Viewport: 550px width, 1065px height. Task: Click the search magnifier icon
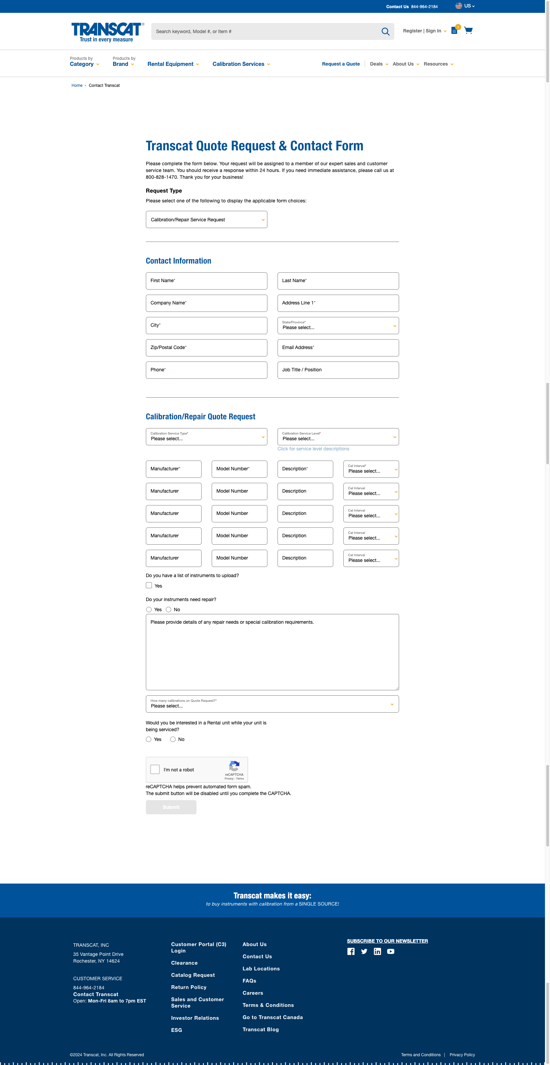[385, 31]
